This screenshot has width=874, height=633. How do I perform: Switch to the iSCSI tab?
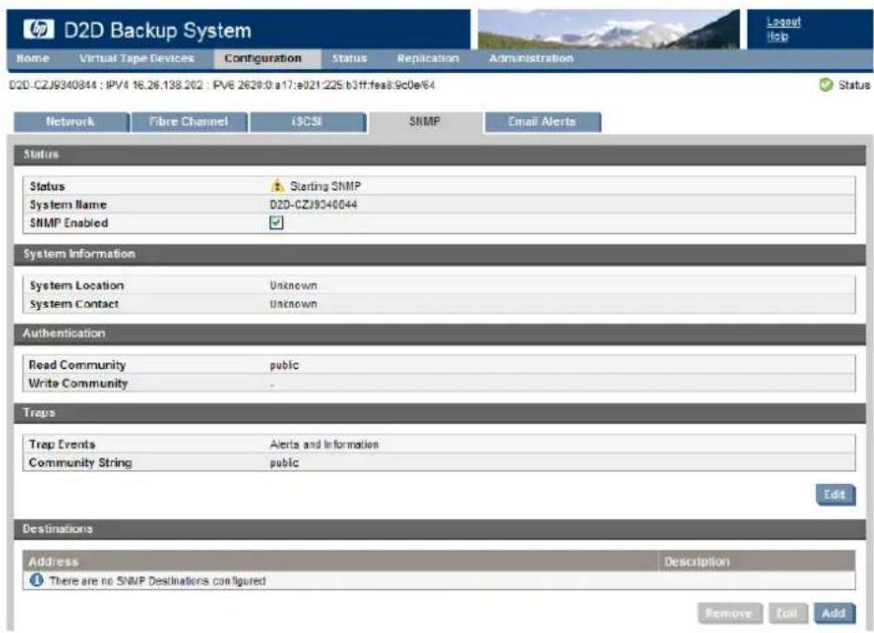(x=308, y=122)
